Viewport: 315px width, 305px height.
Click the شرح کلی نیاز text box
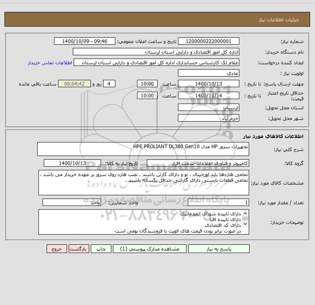click(x=143, y=149)
